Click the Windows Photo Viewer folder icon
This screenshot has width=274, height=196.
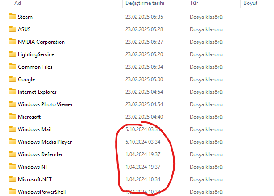coord(12,104)
